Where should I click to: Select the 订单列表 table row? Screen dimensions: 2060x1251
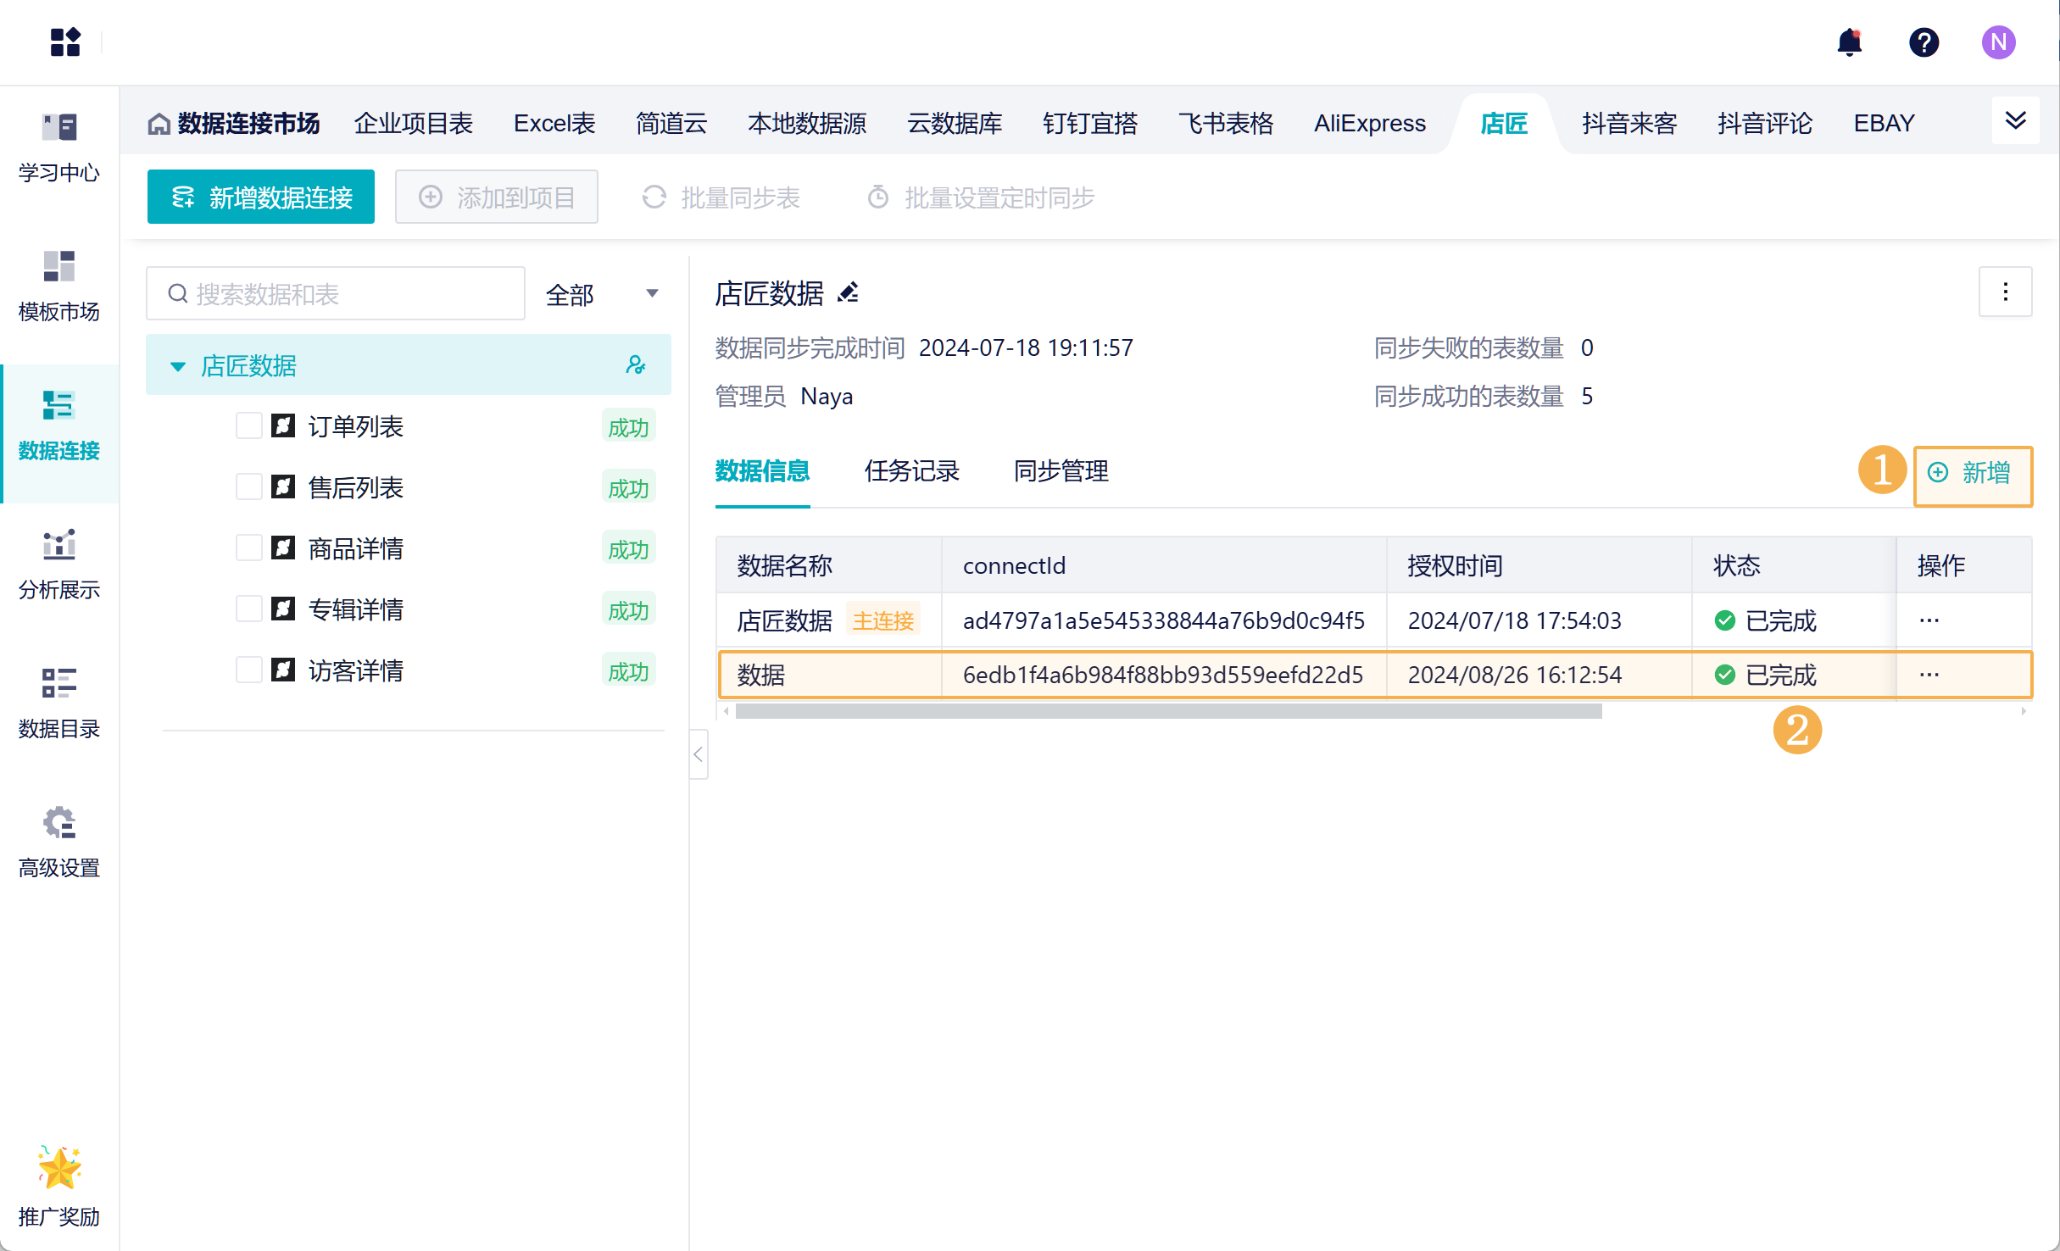click(409, 426)
